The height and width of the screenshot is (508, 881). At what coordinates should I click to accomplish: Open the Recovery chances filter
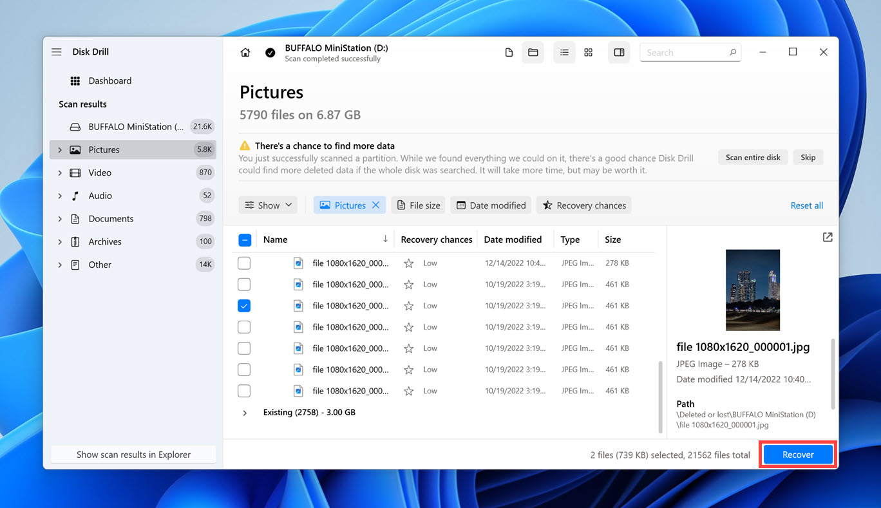[584, 205]
